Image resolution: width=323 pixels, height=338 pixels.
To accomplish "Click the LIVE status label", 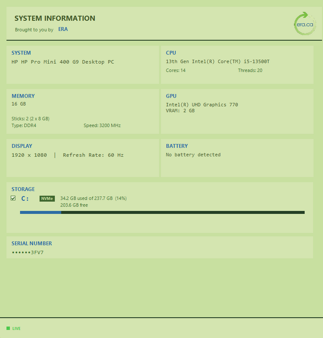I will coord(16,328).
